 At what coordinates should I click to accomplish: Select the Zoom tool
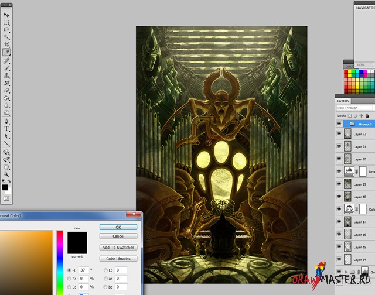pos(6,174)
